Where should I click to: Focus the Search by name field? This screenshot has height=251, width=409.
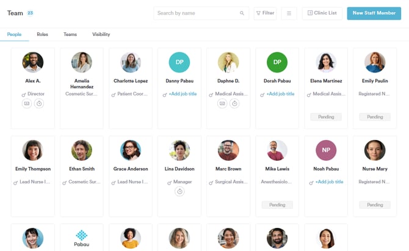click(194, 13)
